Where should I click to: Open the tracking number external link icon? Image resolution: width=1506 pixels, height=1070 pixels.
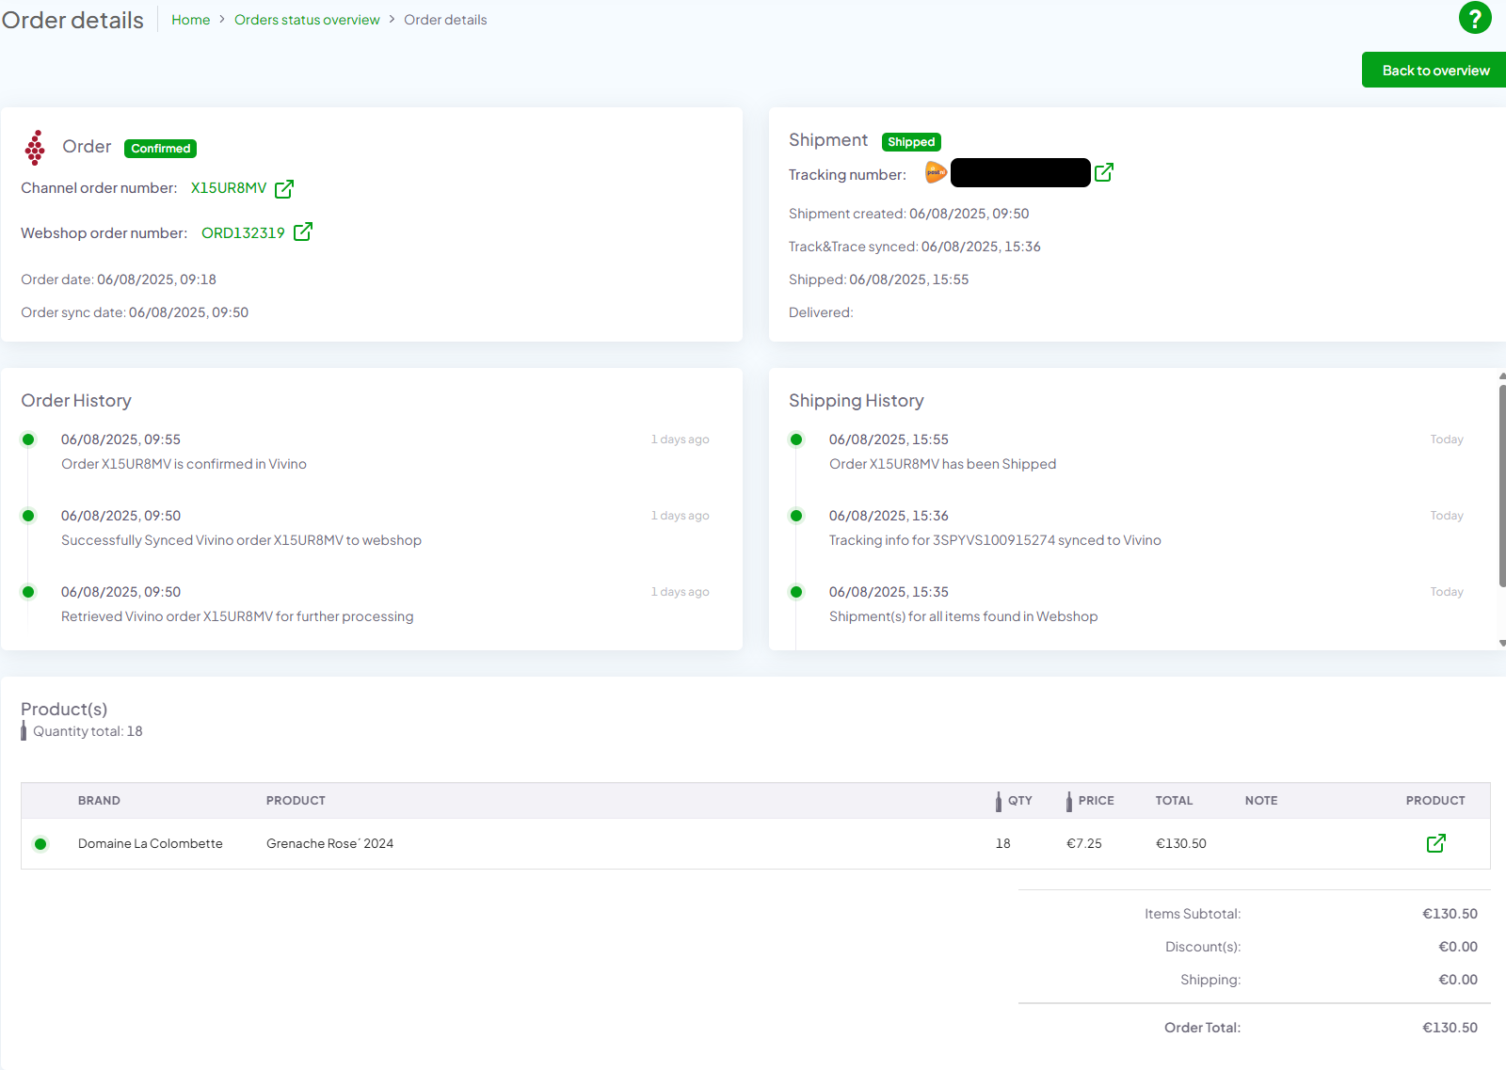[1103, 172]
